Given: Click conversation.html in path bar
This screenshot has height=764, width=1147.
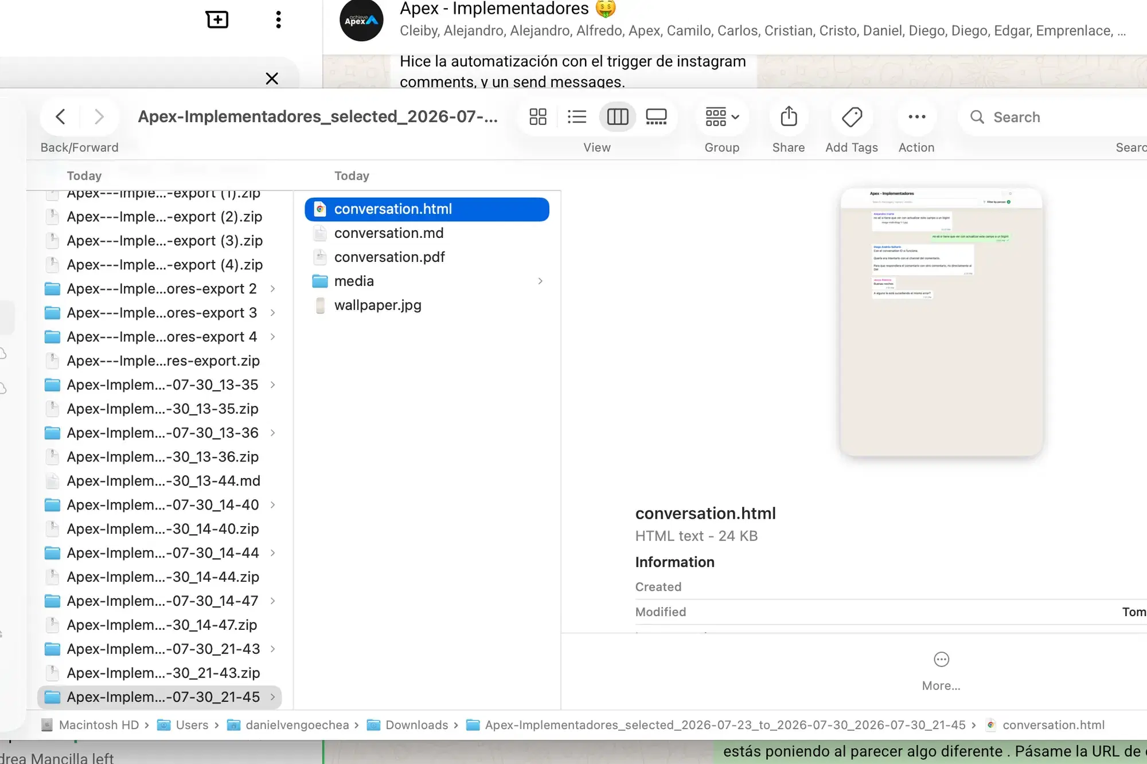Looking at the screenshot, I should 1045,725.
